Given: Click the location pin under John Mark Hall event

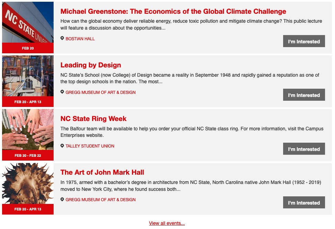Looking at the screenshot, I should (x=62, y=199).
